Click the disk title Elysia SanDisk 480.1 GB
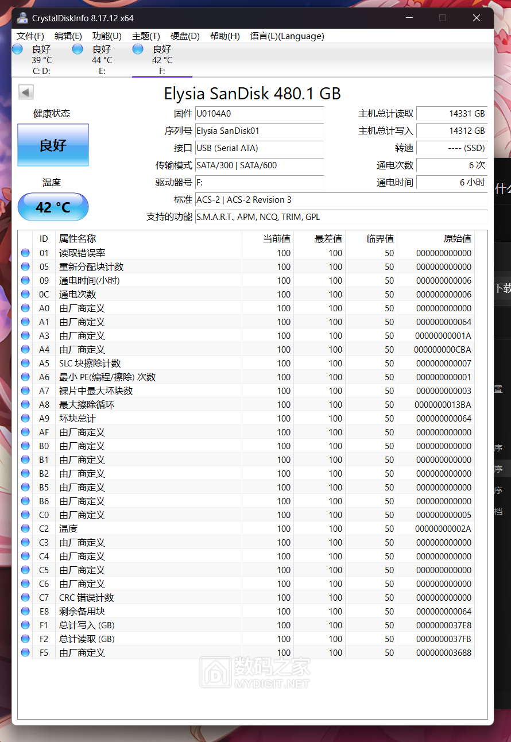Viewport: 511px width, 742px height. pos(253,93)
